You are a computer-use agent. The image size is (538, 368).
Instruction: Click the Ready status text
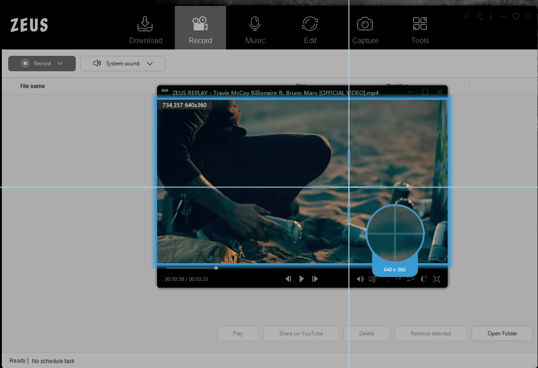click(18, 360)
